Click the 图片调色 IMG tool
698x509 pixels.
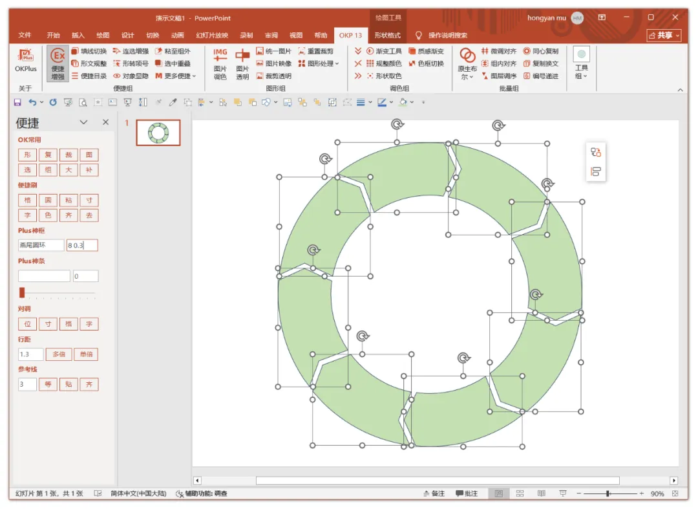pyautogui.click(x=220, y=64)
